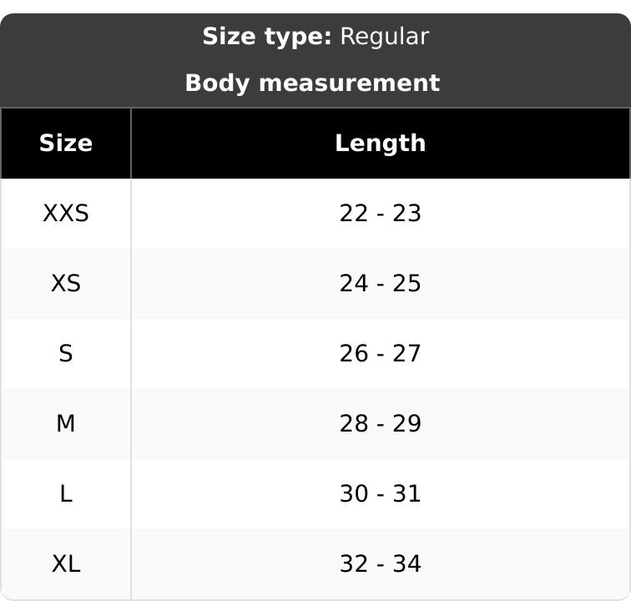
Task: Select the Body measurement heading
Action: [312, 83]
